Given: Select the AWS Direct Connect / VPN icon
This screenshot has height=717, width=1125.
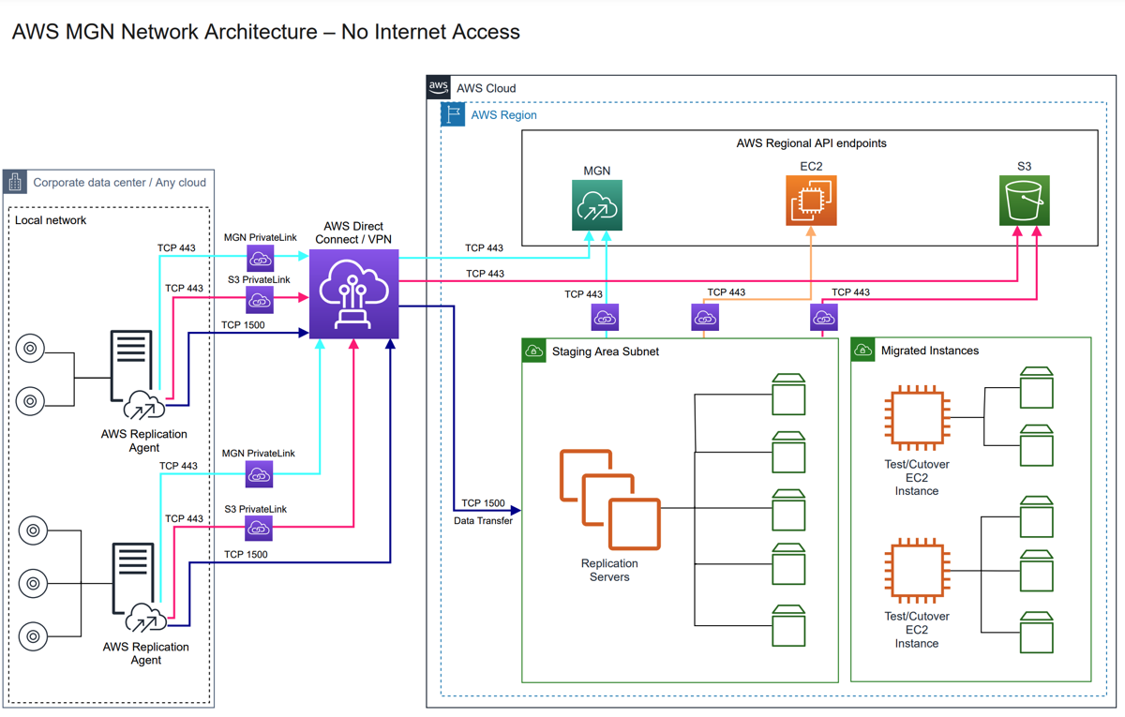Looking at the screenshot, I should click(353, 292).
